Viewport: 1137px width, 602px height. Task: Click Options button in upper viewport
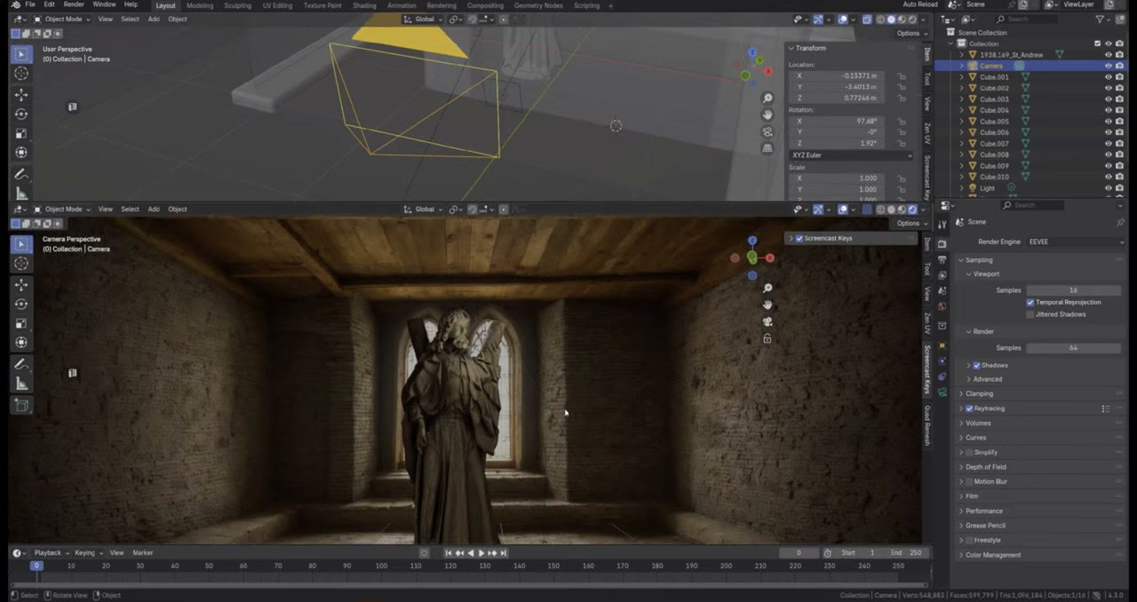coord(910,33)
